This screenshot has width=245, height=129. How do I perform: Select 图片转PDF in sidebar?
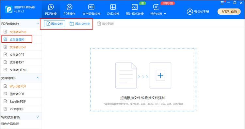[x=21, y=94]
